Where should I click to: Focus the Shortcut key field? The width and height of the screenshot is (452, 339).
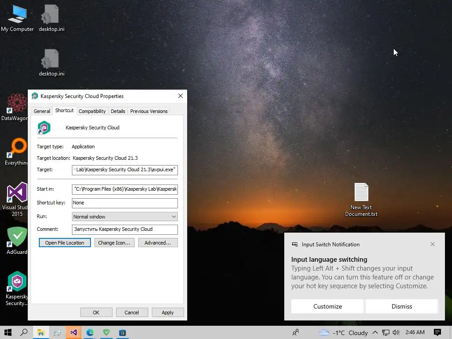point(125,203)
